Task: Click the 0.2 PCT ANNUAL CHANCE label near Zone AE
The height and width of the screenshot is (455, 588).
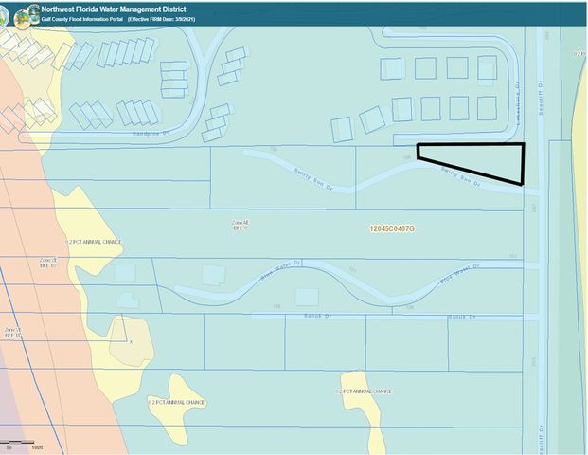Action: [94, 242]
